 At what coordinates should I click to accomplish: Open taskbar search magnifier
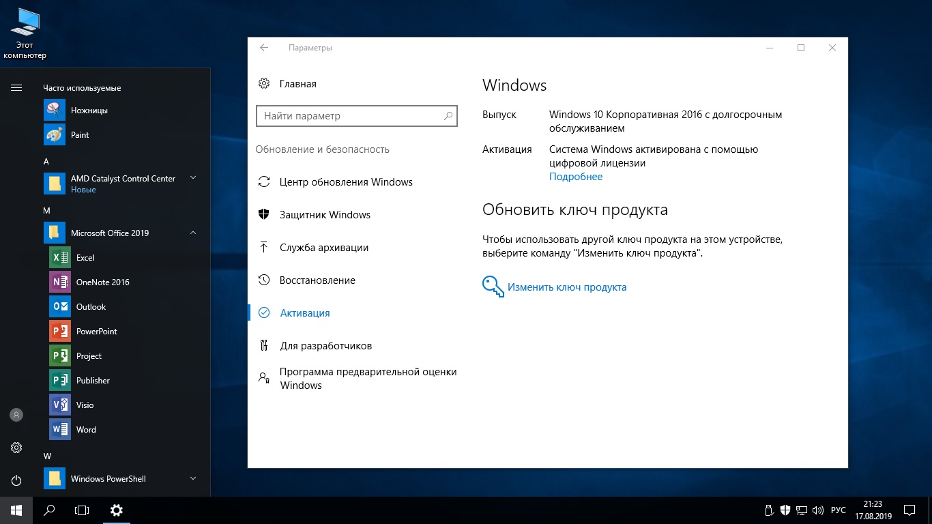tap(49, 510)
